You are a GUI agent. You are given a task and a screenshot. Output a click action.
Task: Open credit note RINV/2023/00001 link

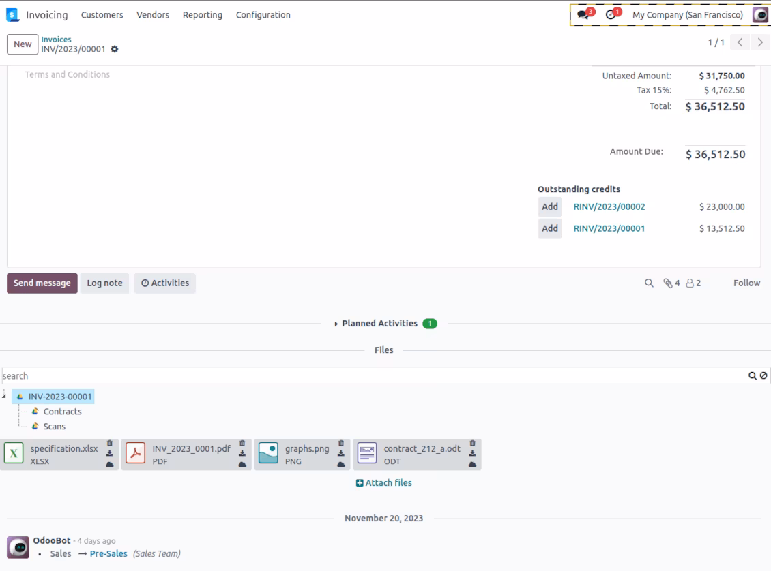coord(609,228)
